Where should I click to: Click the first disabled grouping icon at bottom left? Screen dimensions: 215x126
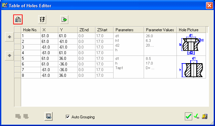[18, 116]
